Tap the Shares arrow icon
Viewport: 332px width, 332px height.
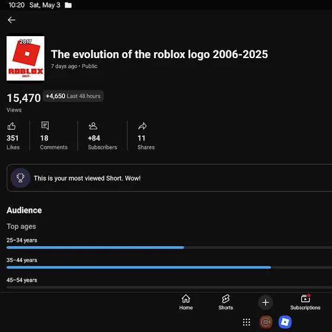[142, 126]
